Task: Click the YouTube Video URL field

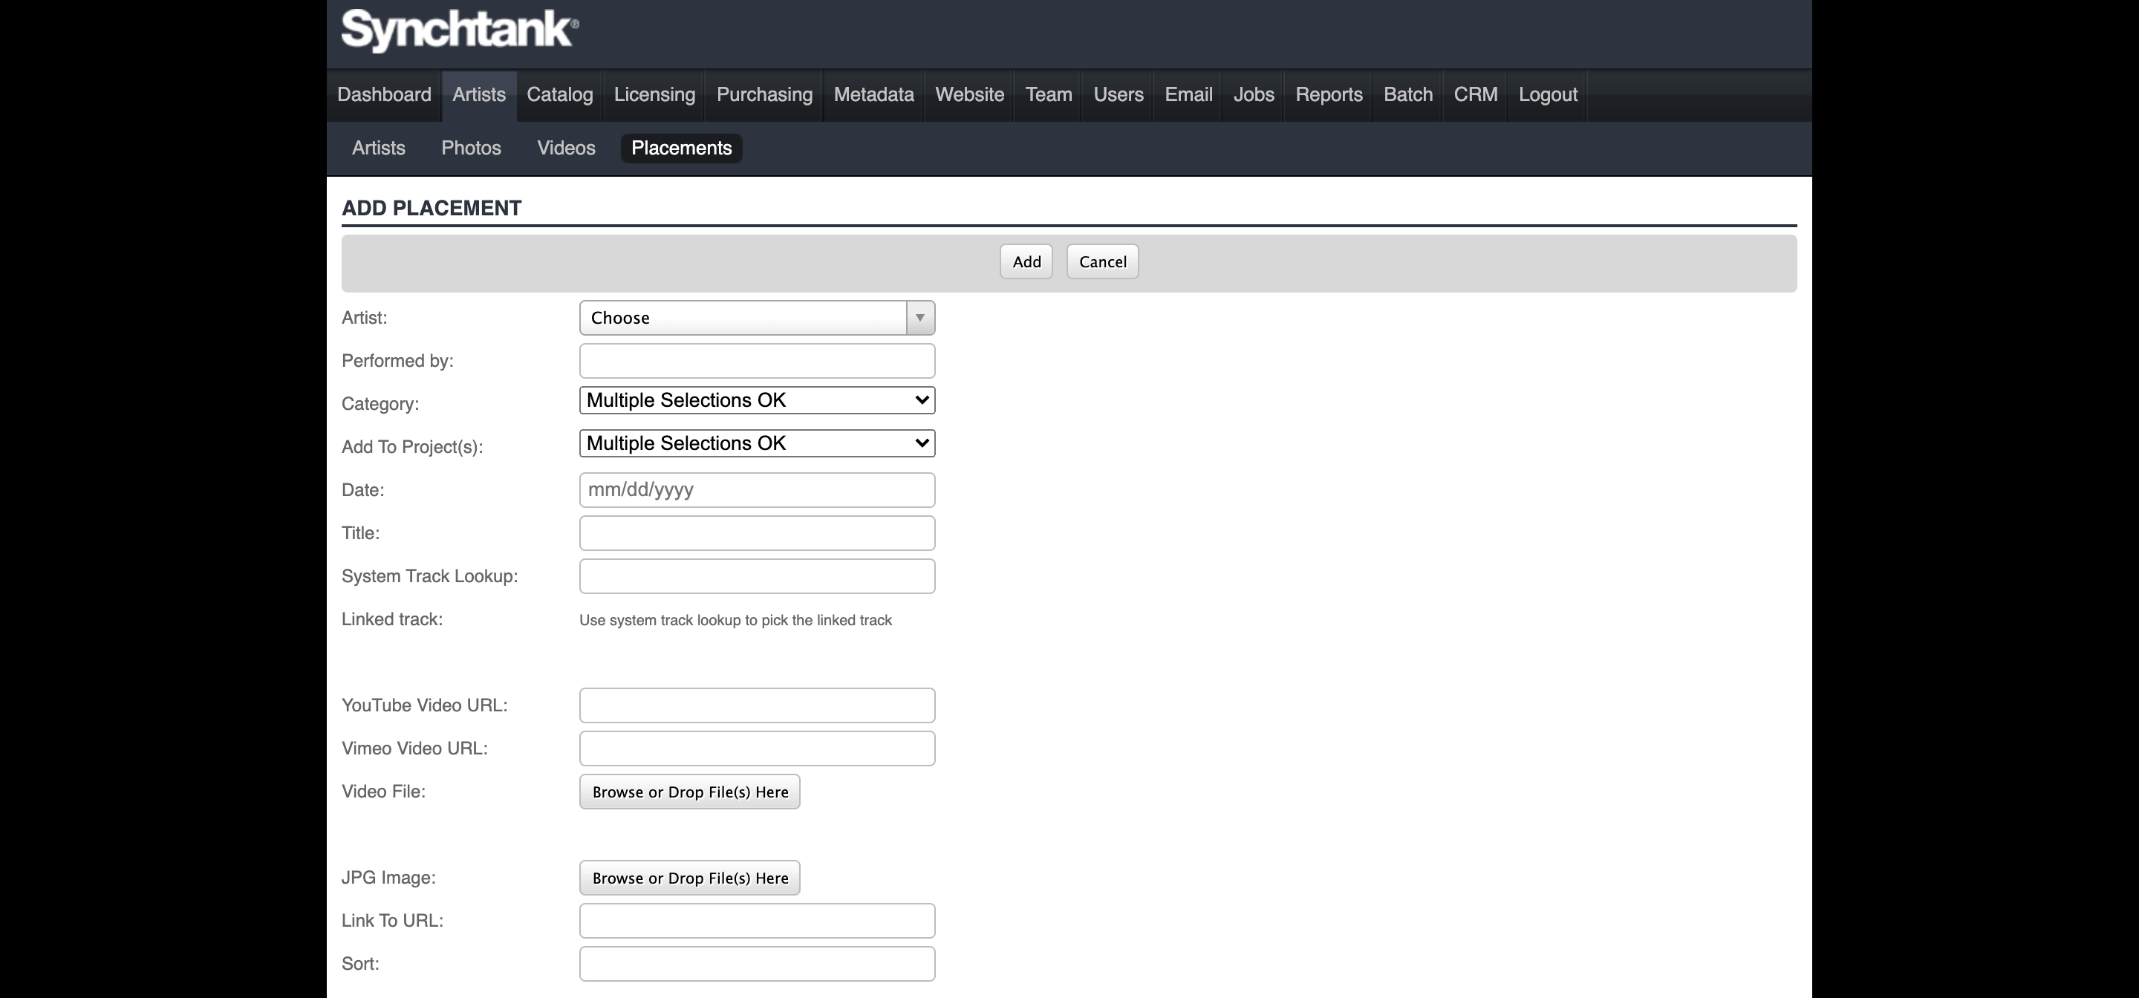Action: click(757, 705)
